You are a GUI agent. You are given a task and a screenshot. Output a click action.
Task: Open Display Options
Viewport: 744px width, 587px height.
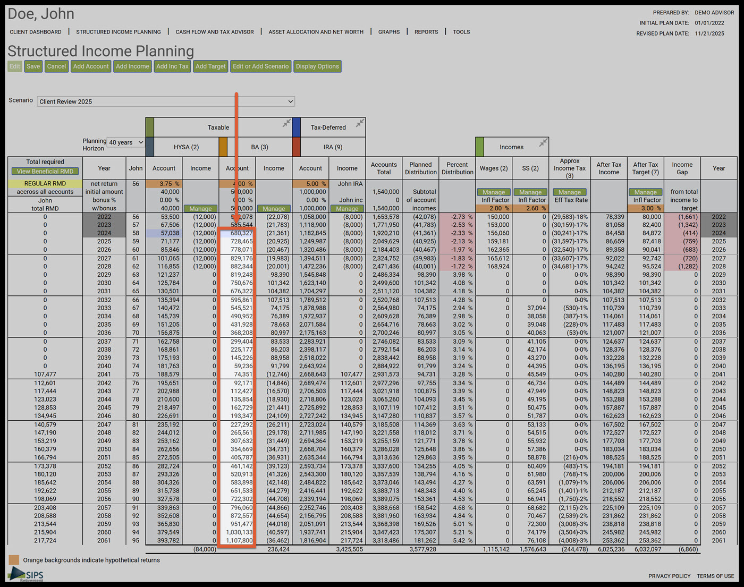point(317,66)
